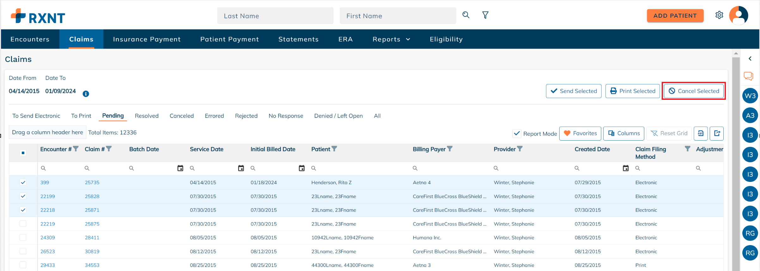Open claim number 25828 link
760x271 pixels.
coord(92,196)
